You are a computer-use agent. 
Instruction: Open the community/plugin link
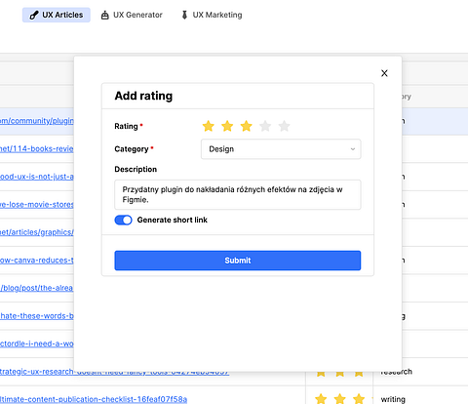37,121
